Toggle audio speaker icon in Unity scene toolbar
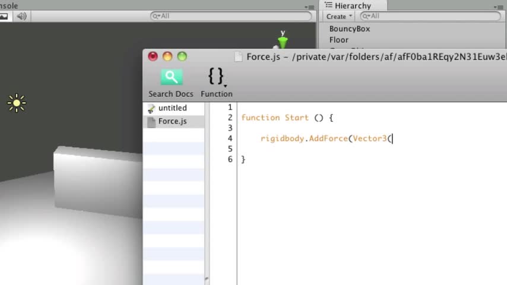This screenshot has height=285, width=507. (21, 16)
